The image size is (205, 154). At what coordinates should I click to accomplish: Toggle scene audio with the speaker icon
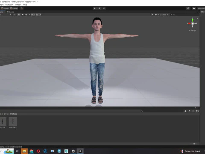click(23, 15)
